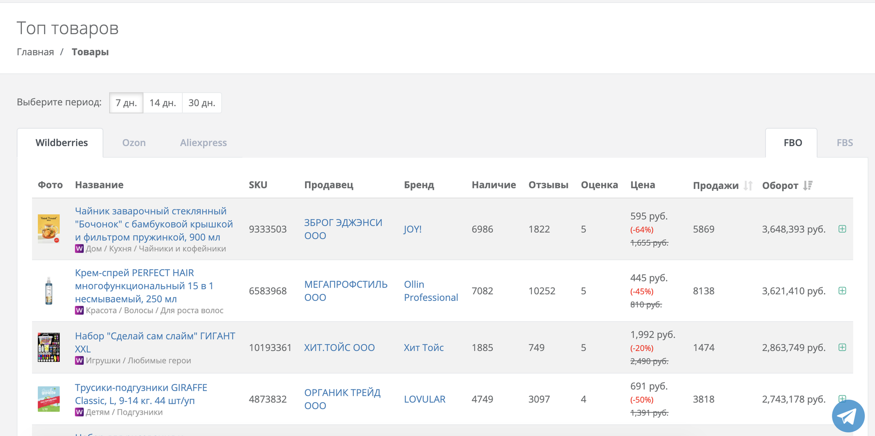Open brand Хит Тойс link

[424, 348]
